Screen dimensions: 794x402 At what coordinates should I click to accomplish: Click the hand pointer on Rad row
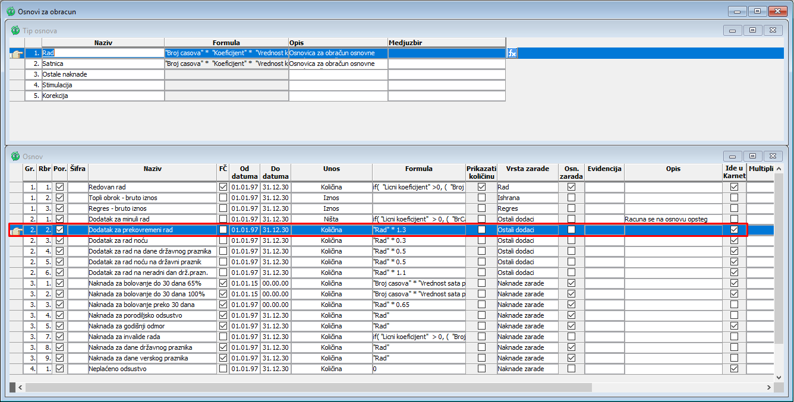[17, 53]
